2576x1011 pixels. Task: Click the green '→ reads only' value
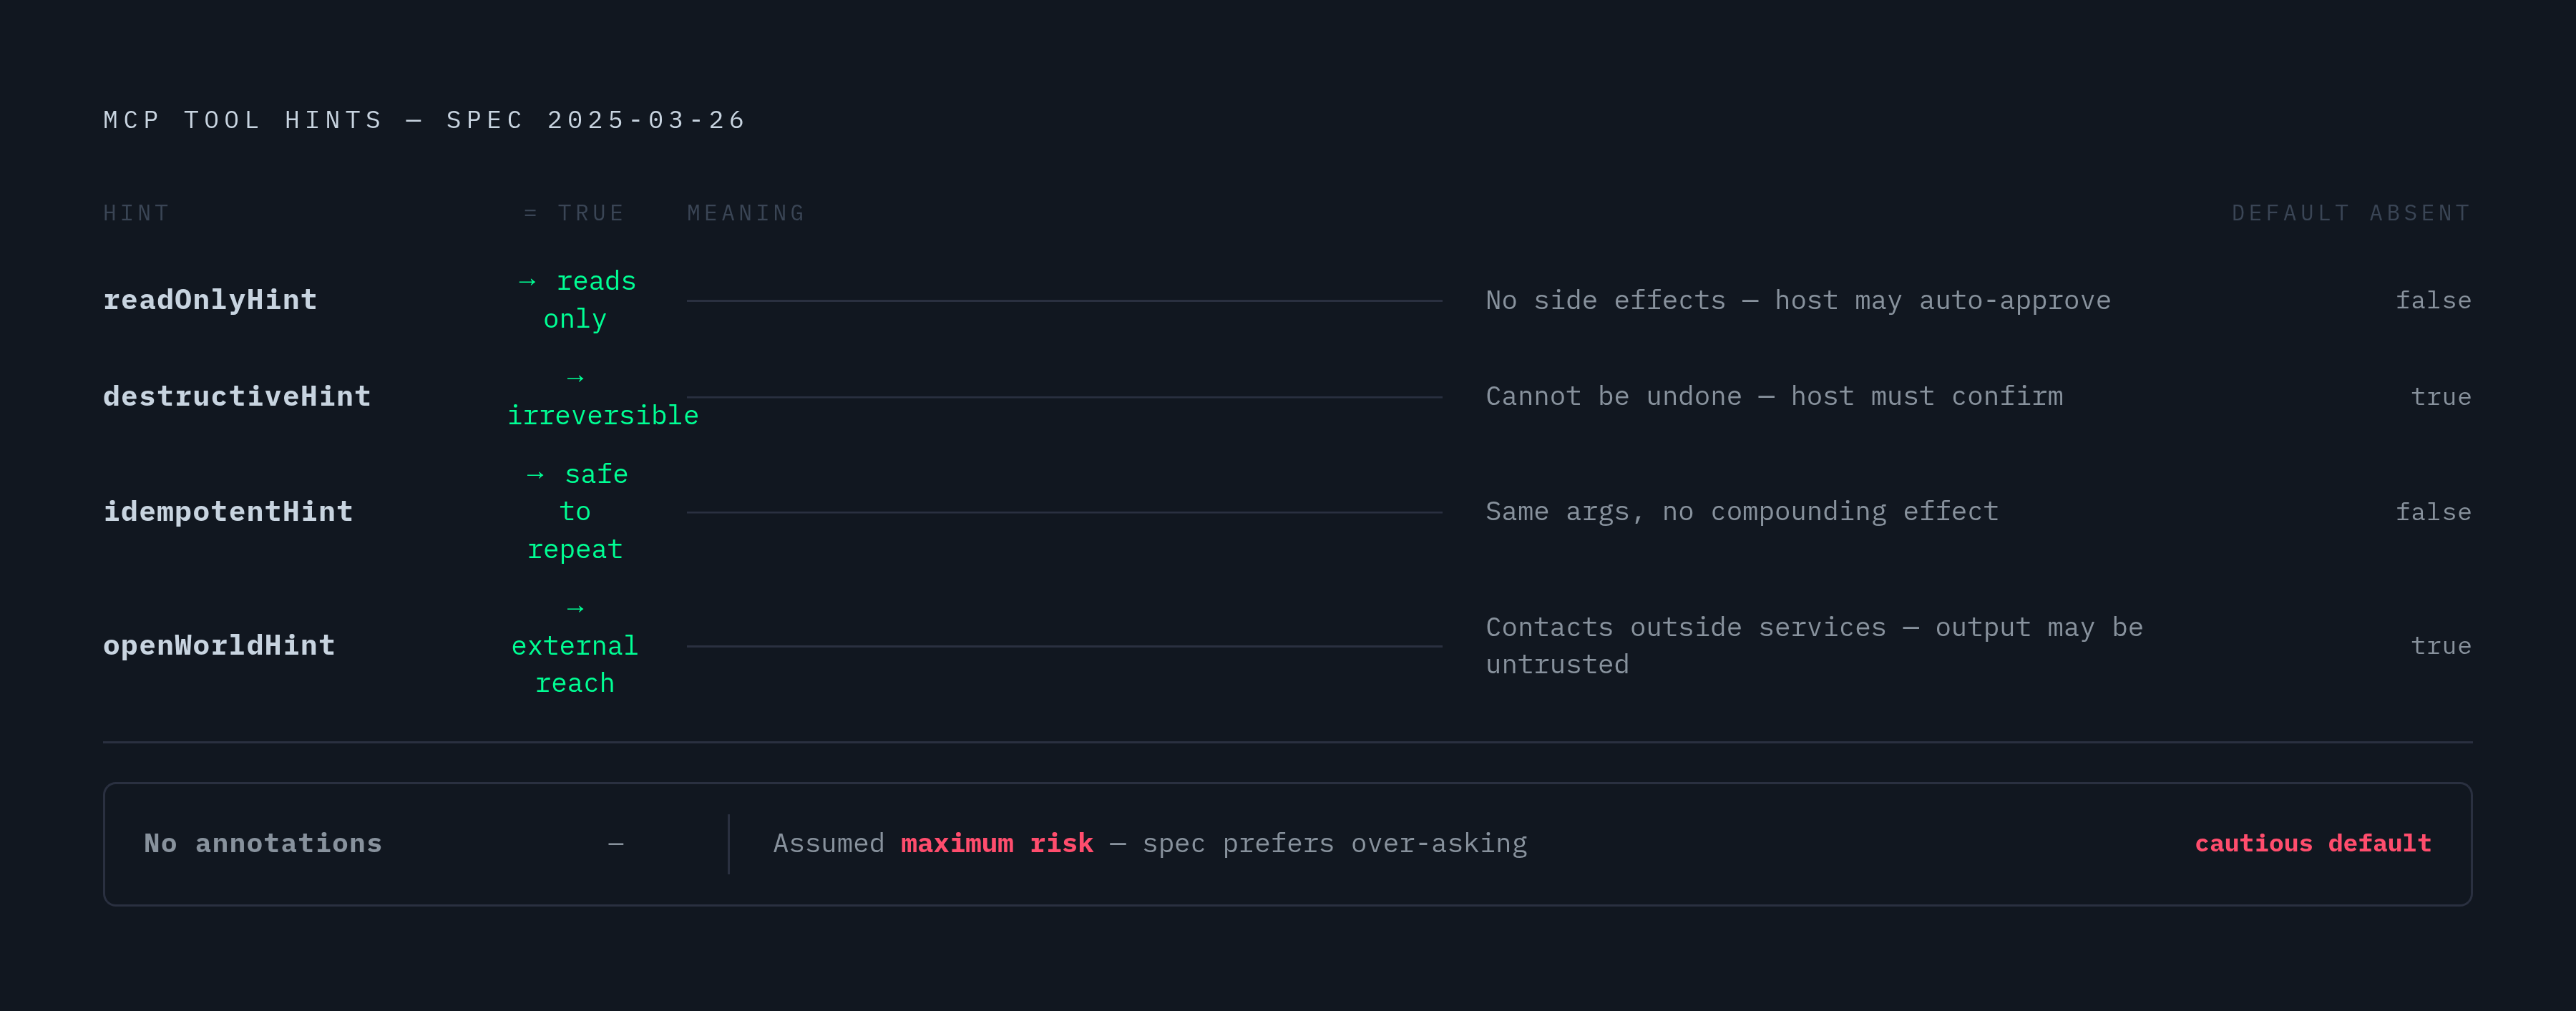pos(575,300)
